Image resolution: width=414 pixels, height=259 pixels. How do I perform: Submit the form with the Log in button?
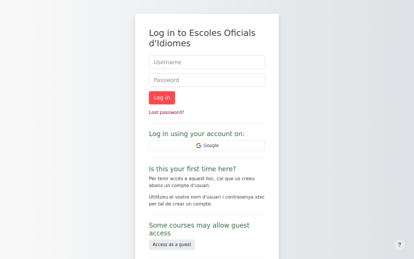click(x=162, y=98)
